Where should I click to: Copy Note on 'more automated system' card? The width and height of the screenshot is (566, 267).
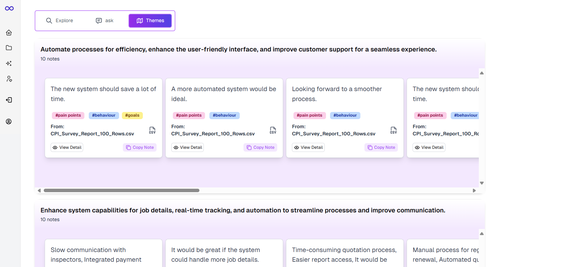[x=260, y=148]
